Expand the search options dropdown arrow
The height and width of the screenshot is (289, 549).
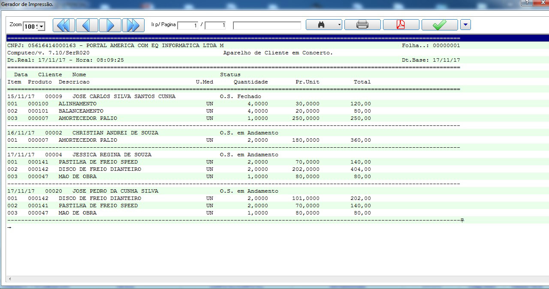tap(339, 25)
